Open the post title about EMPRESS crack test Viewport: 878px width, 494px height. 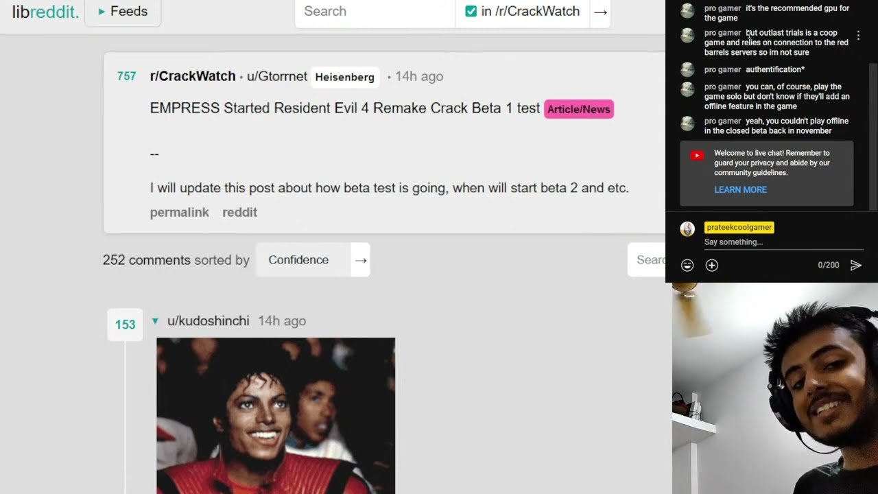(x=345, y=108)
